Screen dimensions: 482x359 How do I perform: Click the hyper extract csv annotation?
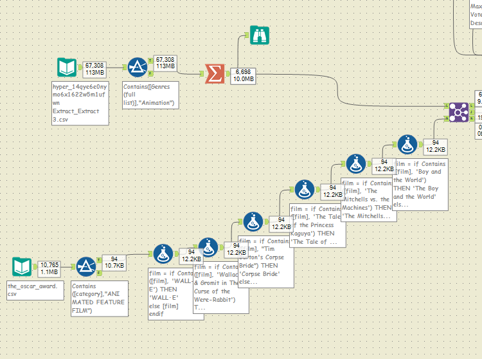[x=80, y=103]
